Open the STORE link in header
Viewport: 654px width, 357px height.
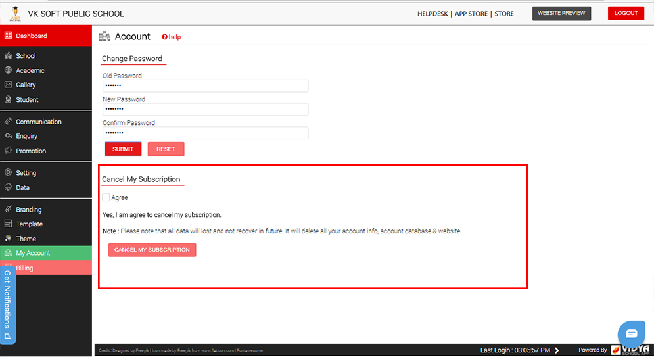pos(504,14)
